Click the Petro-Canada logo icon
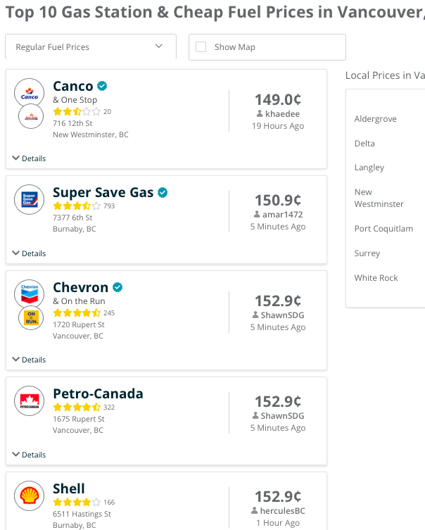Image resolution: width=425 pixels, height=530 pixels. [30, 401]
